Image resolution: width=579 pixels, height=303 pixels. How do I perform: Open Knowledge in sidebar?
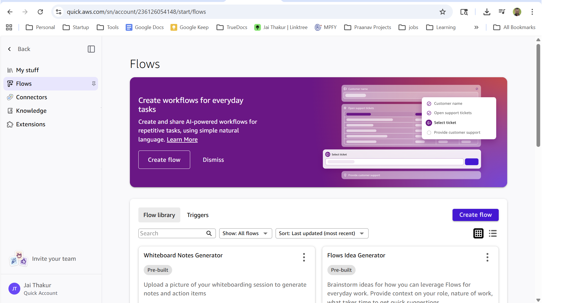[x=51, y=111]
